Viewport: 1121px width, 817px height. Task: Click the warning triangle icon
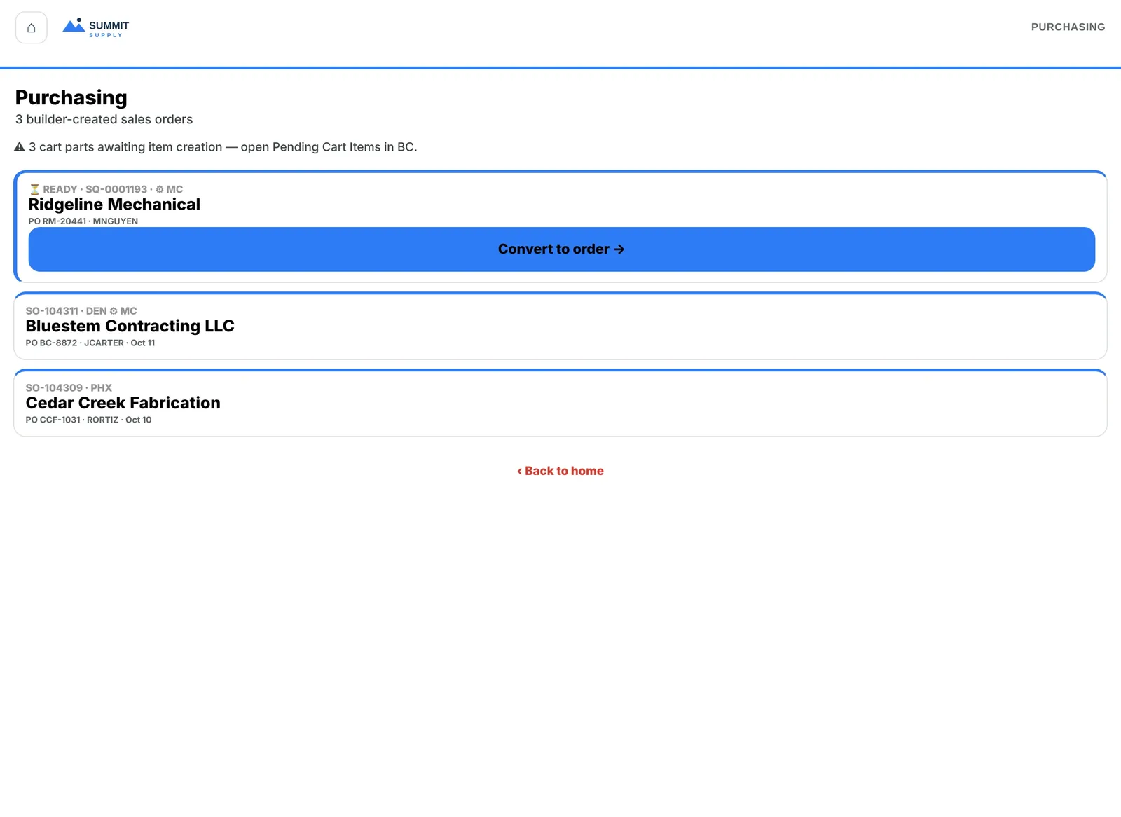click(x=20, y=147)
